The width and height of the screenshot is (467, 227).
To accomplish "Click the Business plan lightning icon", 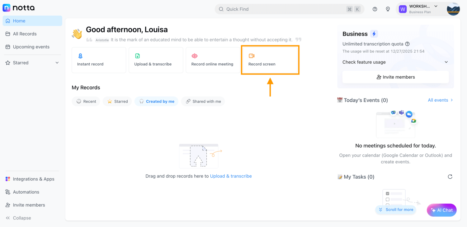I will pyautogui.click(x=374, y=34).
